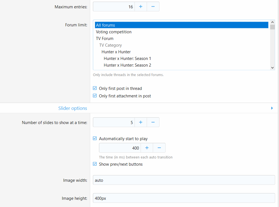
Task: Decrement the Maximum entries value
Action: tap(153, 6)
